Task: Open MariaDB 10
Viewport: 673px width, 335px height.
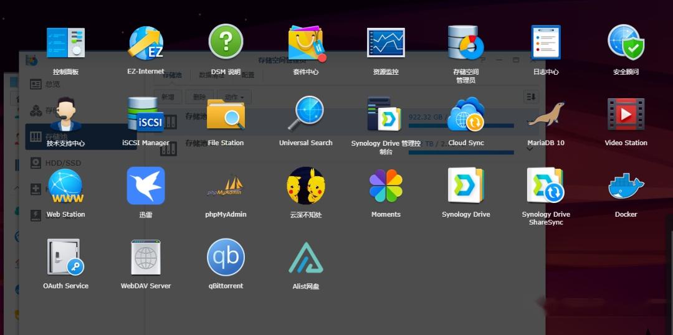Action: (546, 114)
